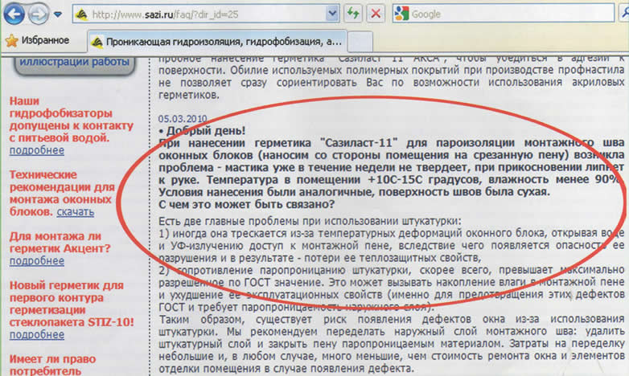This screenshot has width=629, height=376.
Task: Click the browser Back arrow button
Action: (14, 14)
